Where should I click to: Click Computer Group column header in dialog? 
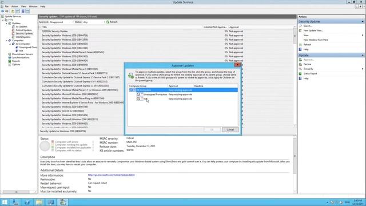click(148, 86)
